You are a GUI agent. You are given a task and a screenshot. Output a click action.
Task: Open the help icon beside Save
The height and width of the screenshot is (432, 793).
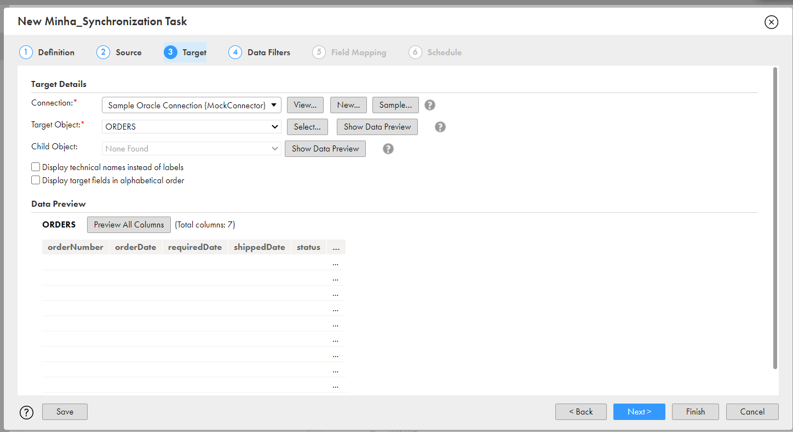pyautogui.click(x=26, y=412)
